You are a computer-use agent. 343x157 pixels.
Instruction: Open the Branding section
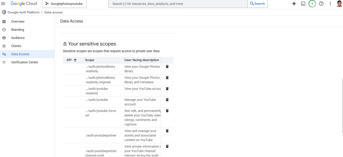pos(17,30)
